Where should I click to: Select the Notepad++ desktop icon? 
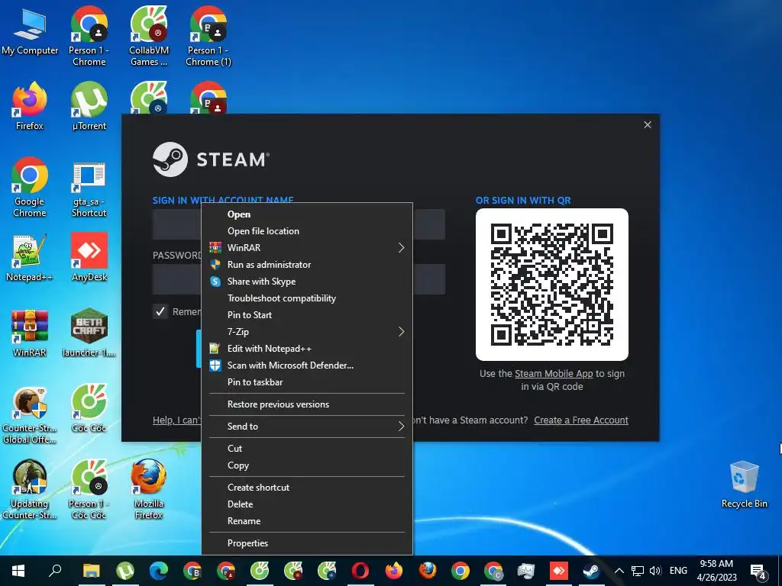coord(30,257)
